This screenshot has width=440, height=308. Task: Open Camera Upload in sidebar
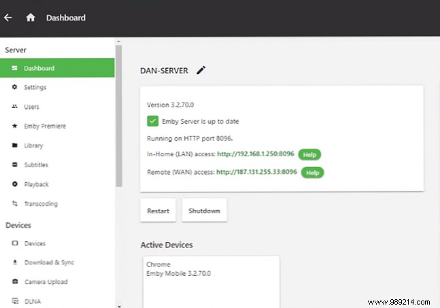tap(57, 281)
